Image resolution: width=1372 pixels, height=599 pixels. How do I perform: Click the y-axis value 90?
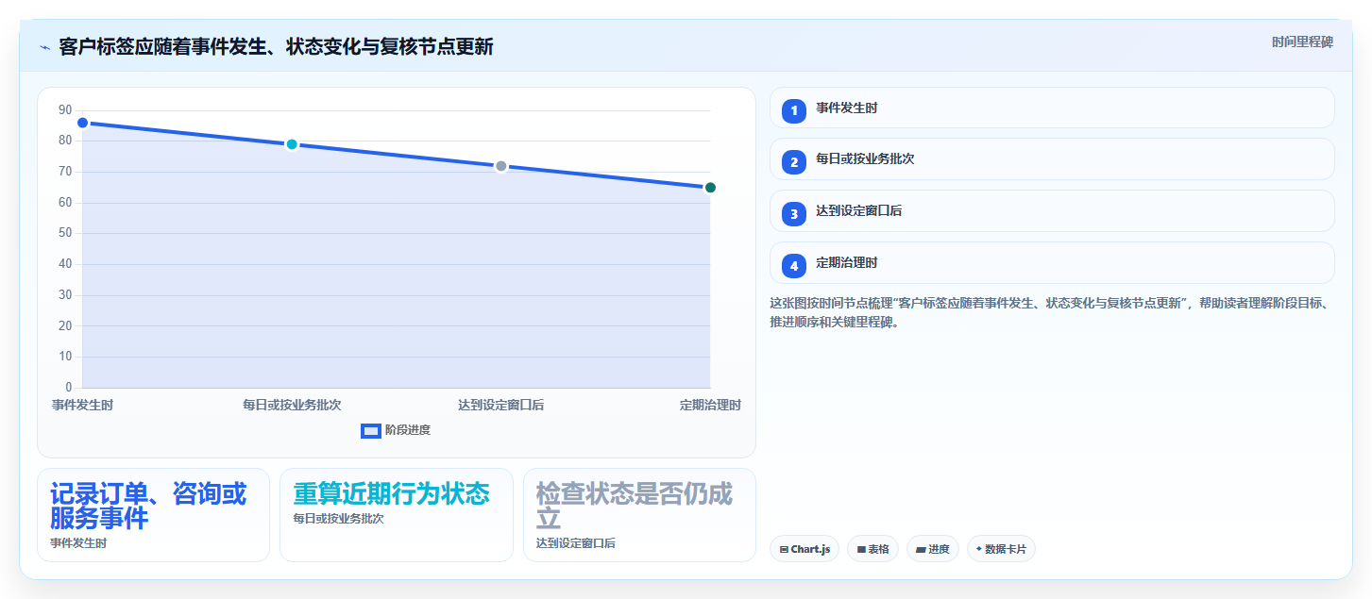coord(65,110)
